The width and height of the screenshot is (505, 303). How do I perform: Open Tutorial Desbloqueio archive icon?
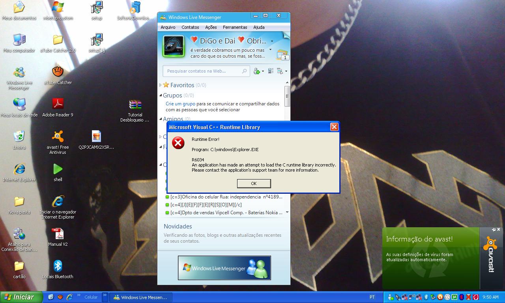tap(135, 110)
